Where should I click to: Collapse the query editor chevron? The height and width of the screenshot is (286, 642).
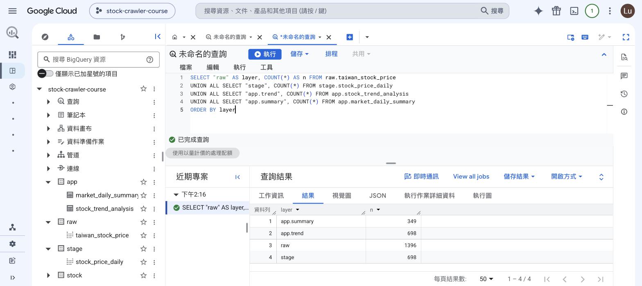(604, 54)
